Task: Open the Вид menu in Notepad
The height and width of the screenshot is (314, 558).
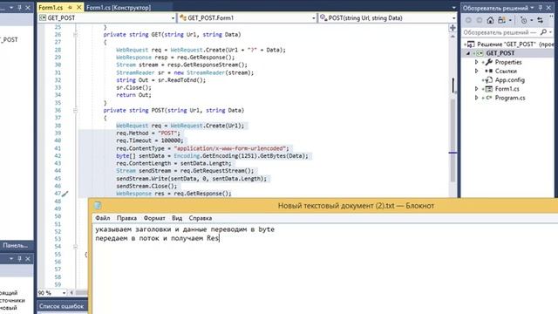Action: click(177, 218)
